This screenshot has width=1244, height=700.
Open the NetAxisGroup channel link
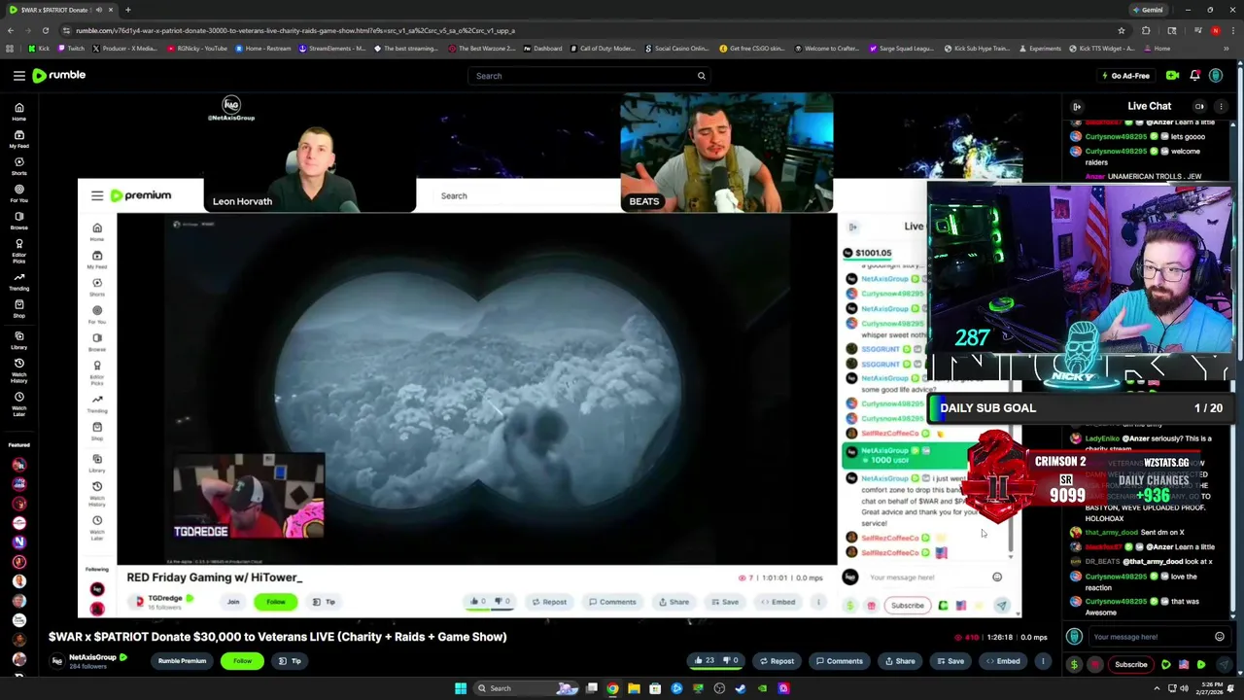[x=91, y=657]
